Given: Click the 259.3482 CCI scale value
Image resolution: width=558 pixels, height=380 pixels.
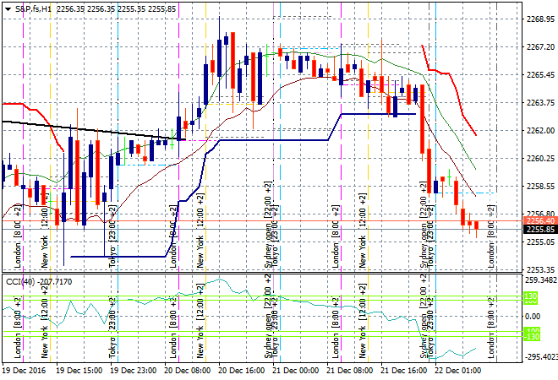Looking at the screenshot, I should pos(539,280).
